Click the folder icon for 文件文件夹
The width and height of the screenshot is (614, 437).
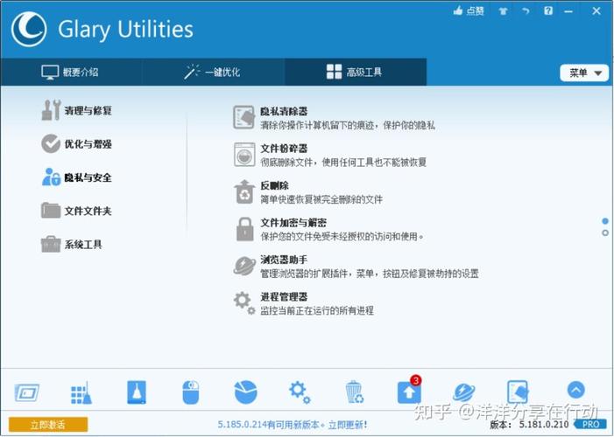51,211
